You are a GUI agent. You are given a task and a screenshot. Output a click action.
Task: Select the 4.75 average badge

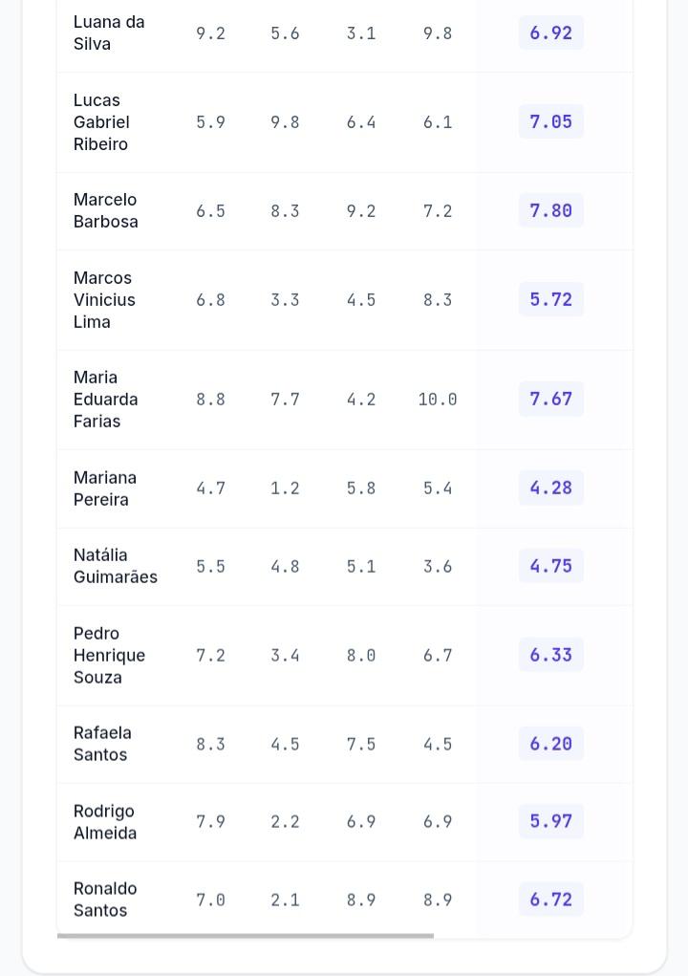pyautogui.click(x=550, y=566)
